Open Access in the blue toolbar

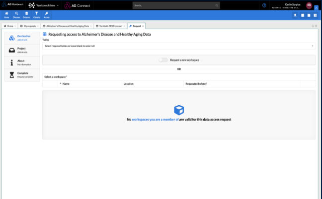pyautogui.click(x=47, y=15)
